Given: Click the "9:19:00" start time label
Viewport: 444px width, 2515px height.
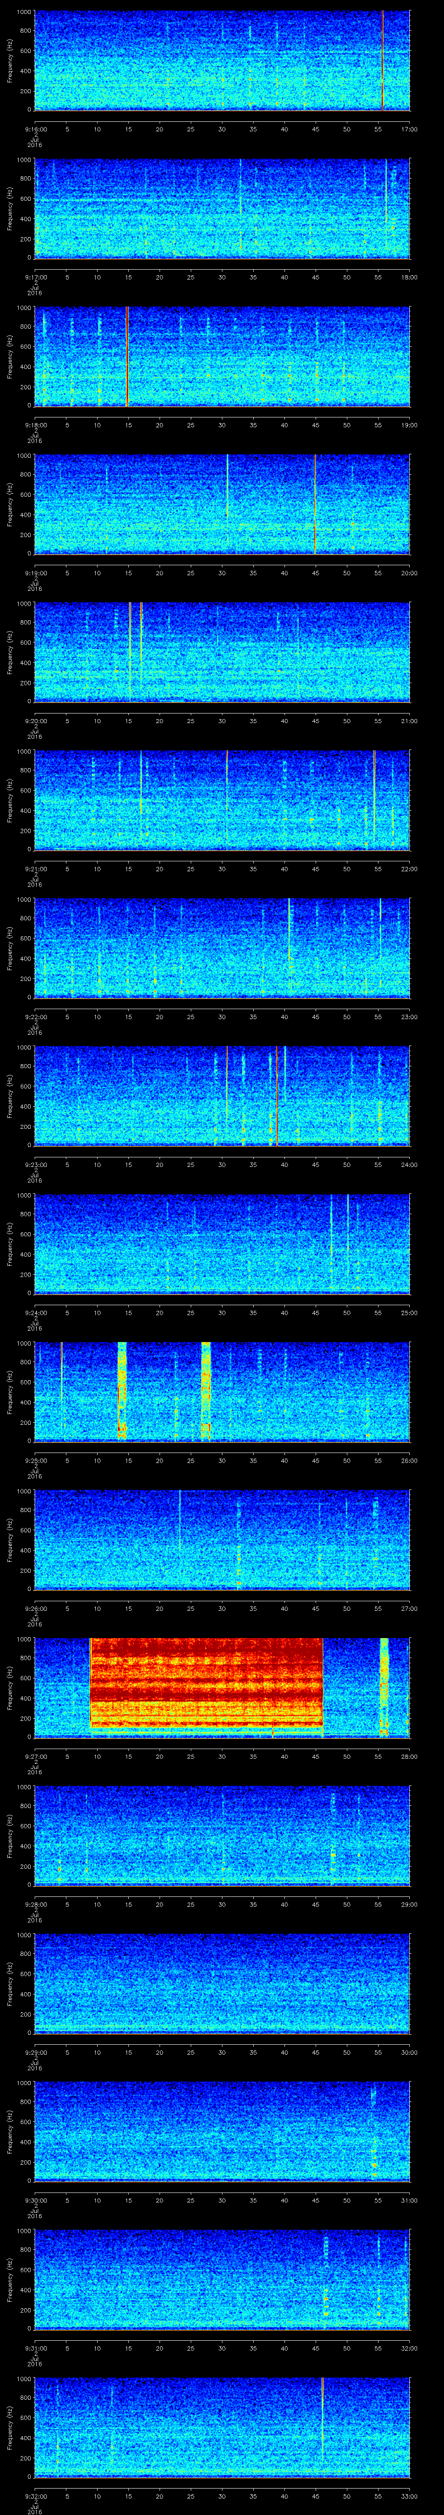Looking at the screenshot, I should point(35,573).
